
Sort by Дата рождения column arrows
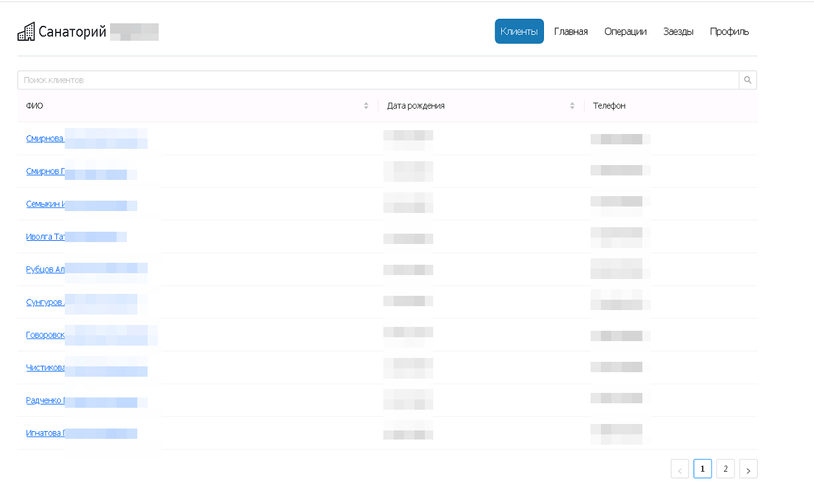pos(572,106)
